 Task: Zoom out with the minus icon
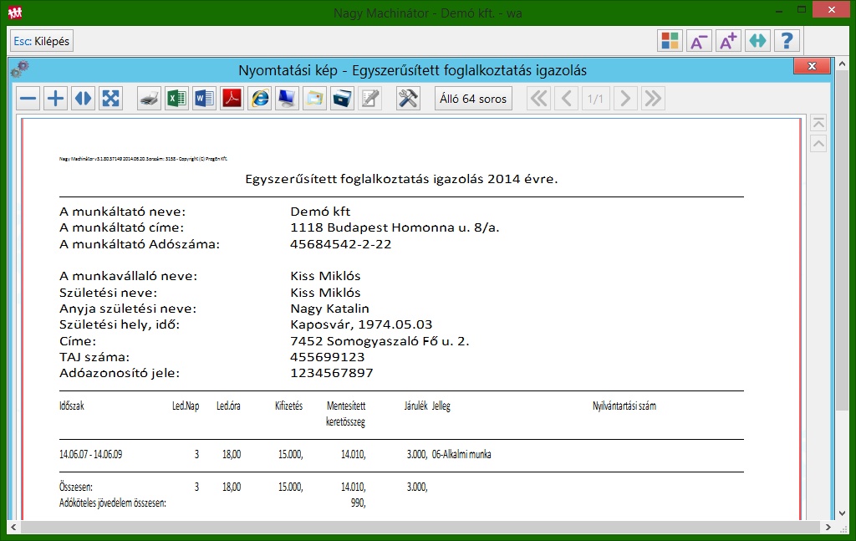pyautogui.click(x=28, y=99)
